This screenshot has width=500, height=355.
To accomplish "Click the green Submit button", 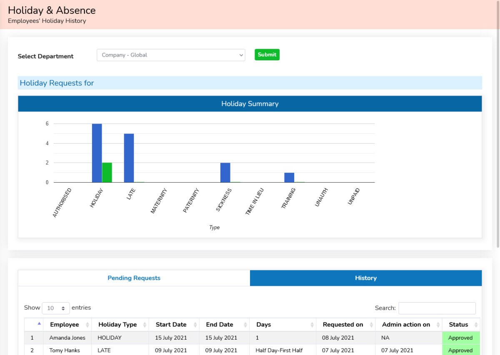I will pyautogui.click(x=267, y=55).
